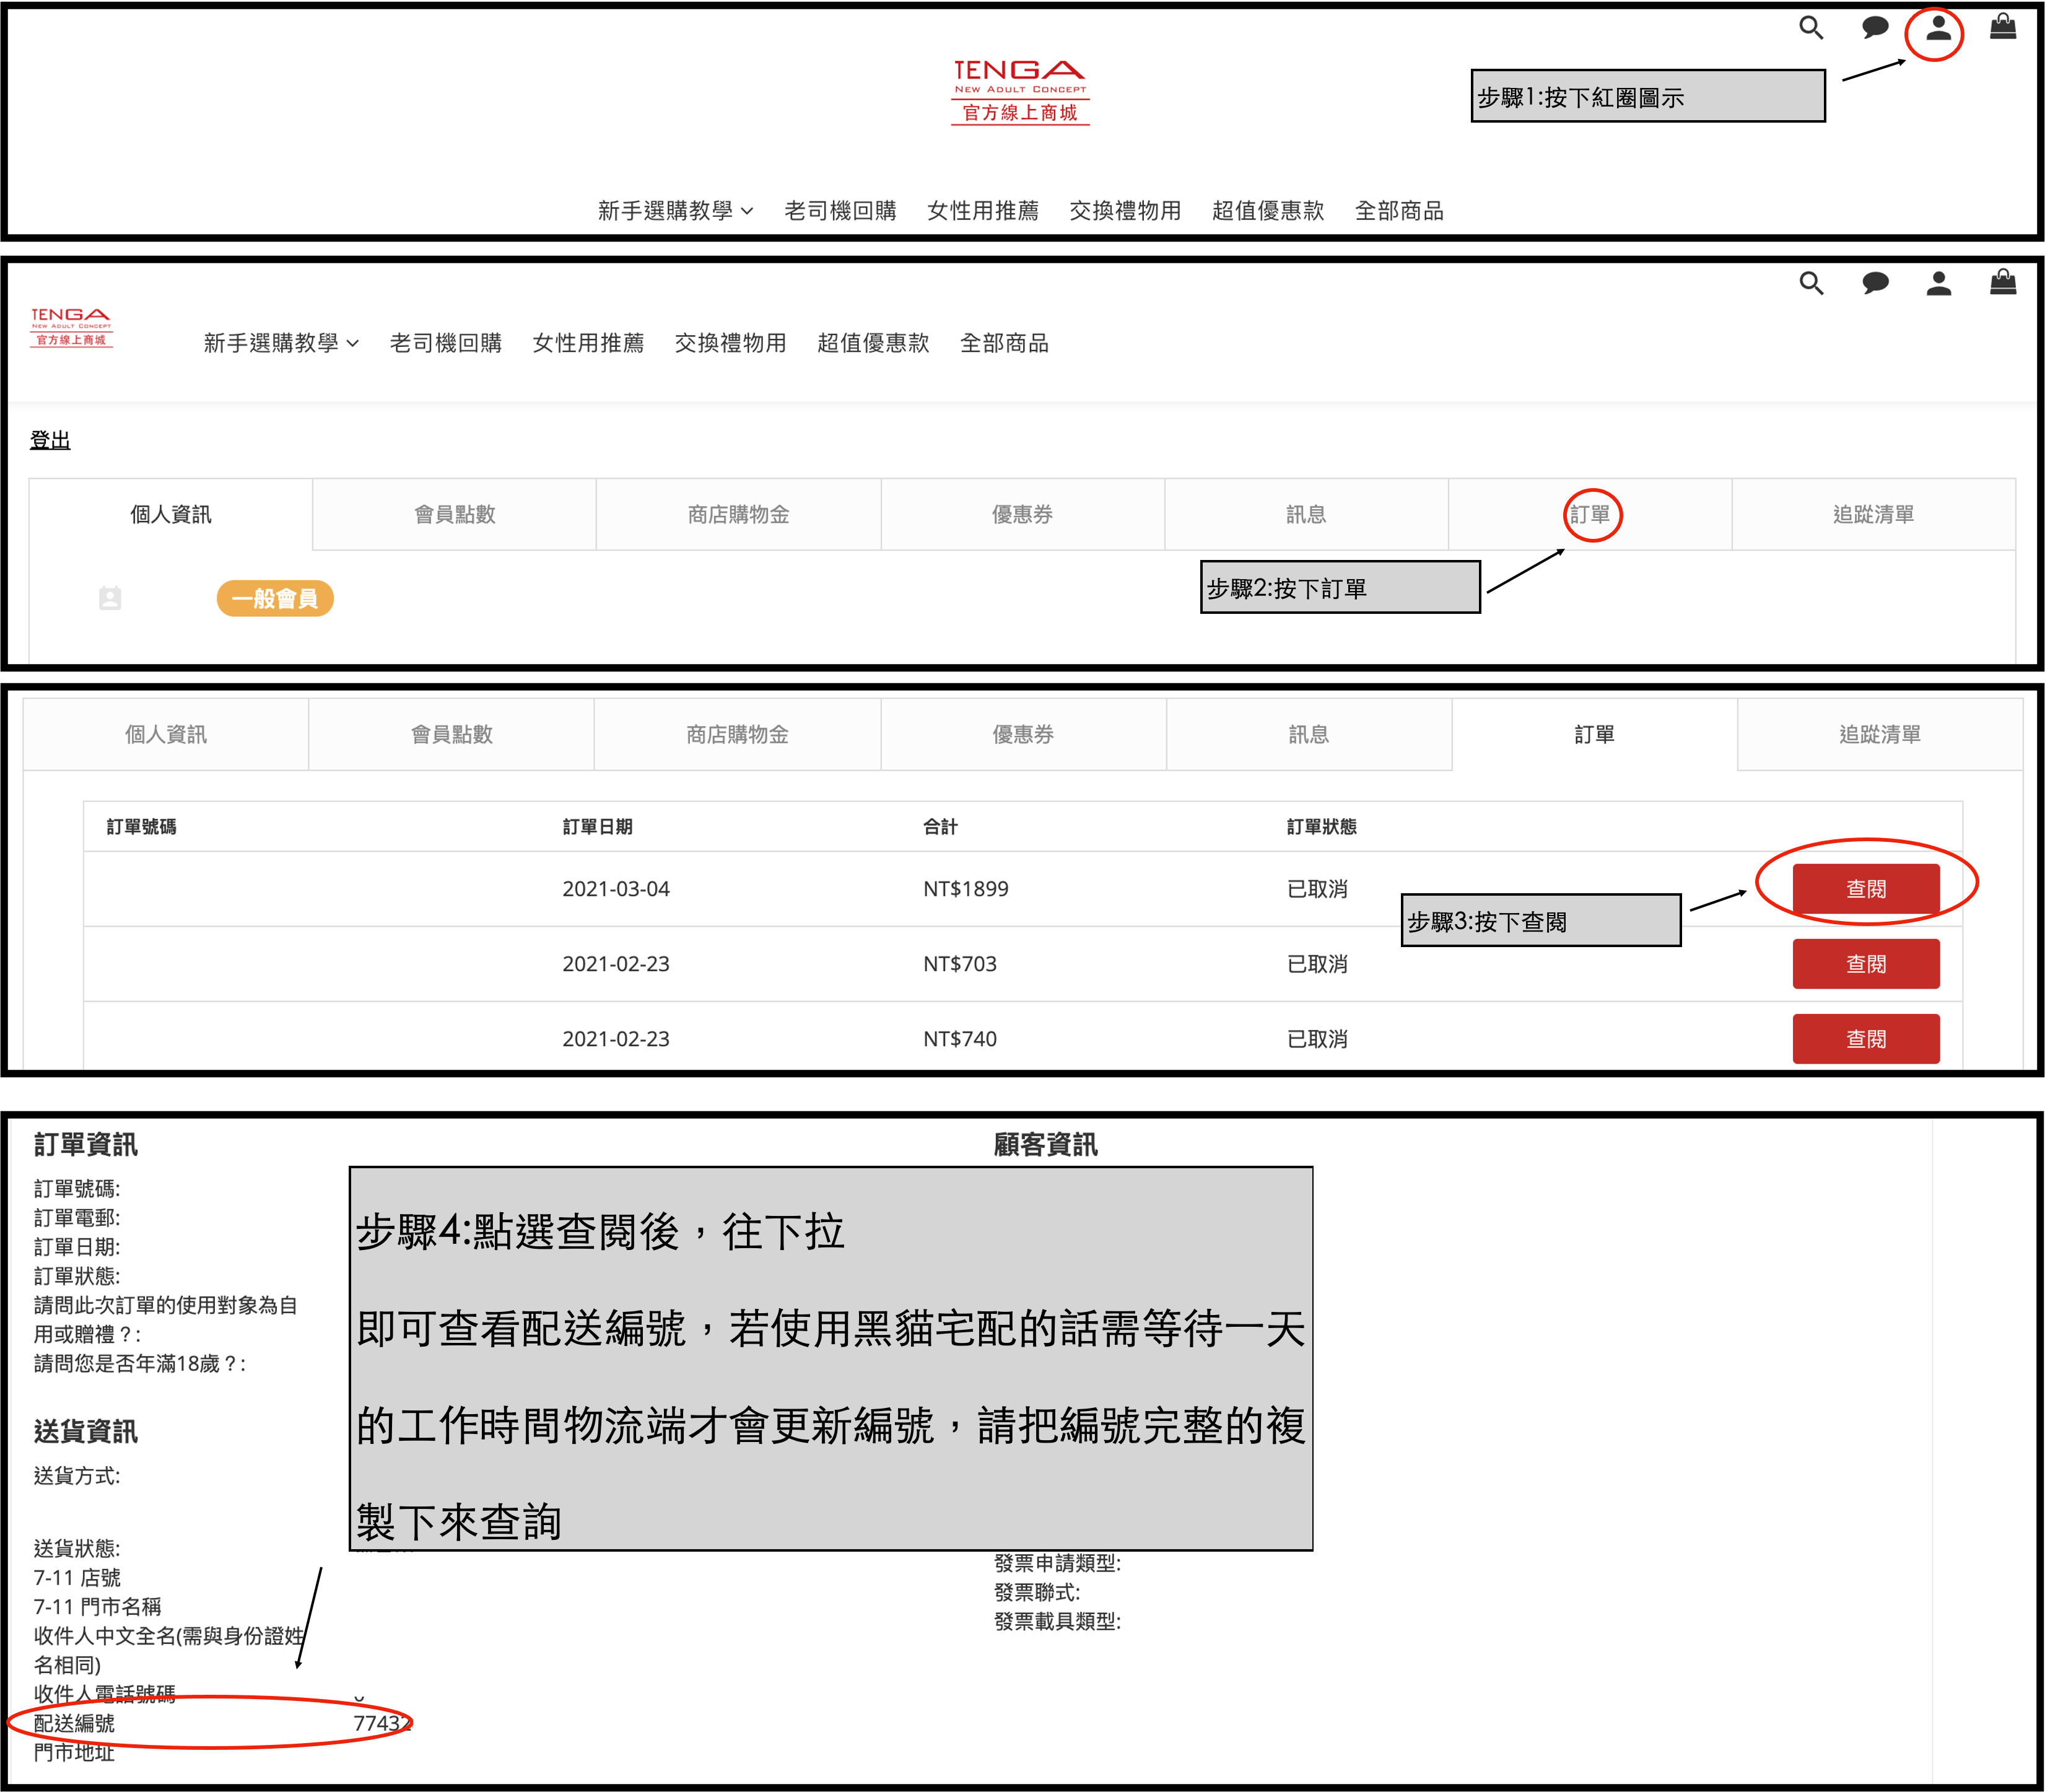2045x1792 pixels.
Task: Click the magnifier icon in the second header
Action: point(1811,284)
